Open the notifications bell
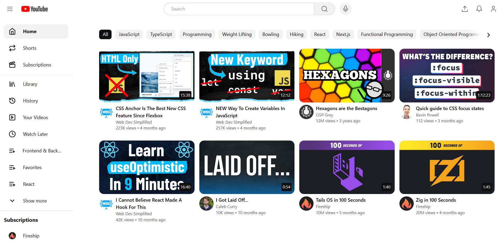 (x=479, y=9)
